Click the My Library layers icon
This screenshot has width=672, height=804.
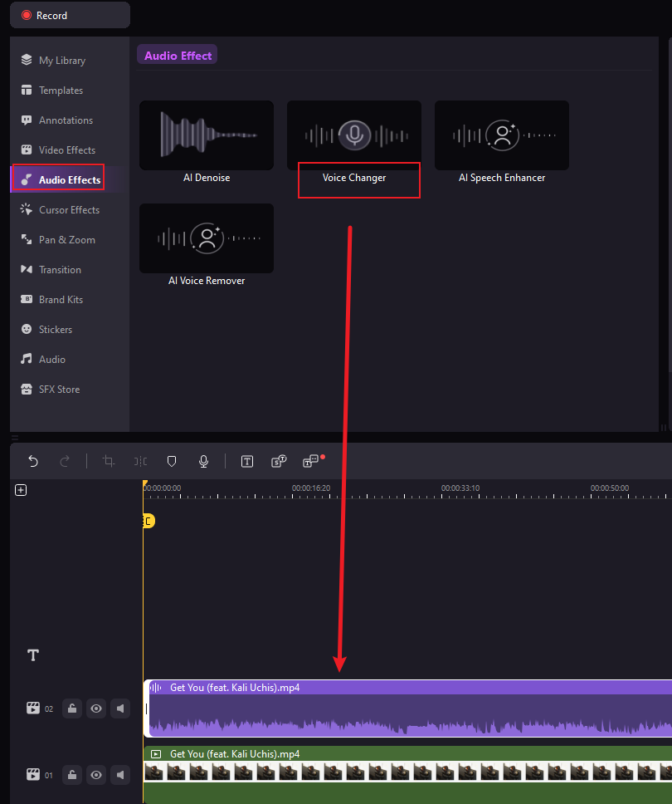point(27,60)
